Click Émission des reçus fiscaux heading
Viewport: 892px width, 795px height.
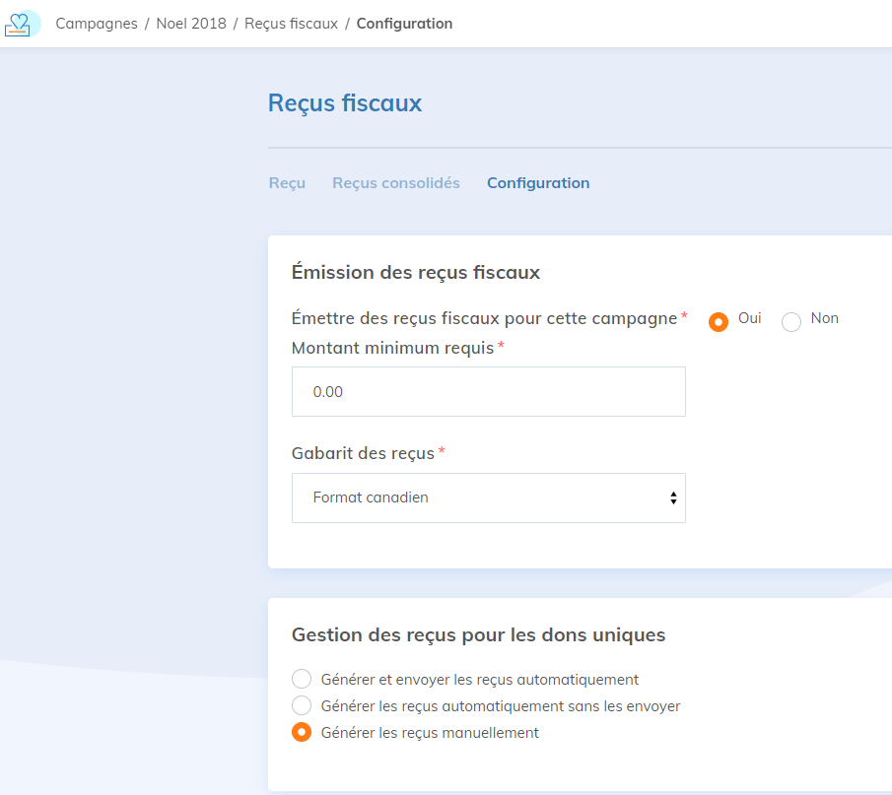[416, 273]
